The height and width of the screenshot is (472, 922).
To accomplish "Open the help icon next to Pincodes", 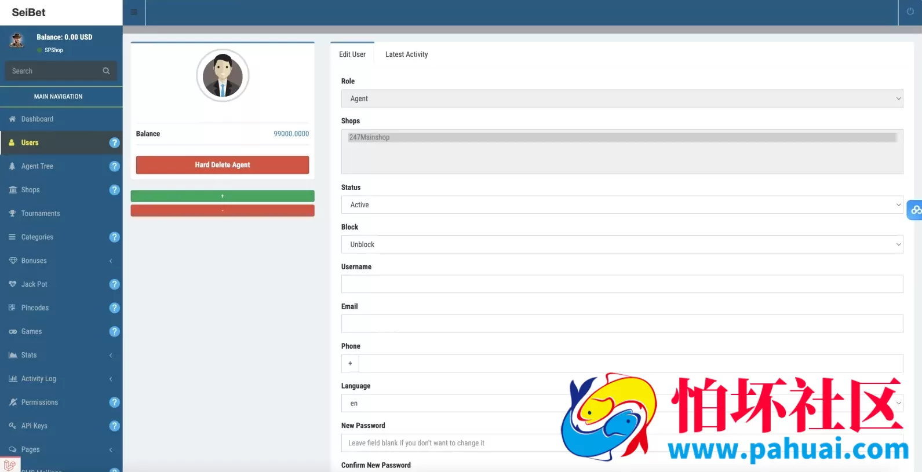I will pyautogui.click(x=115, y=308).
